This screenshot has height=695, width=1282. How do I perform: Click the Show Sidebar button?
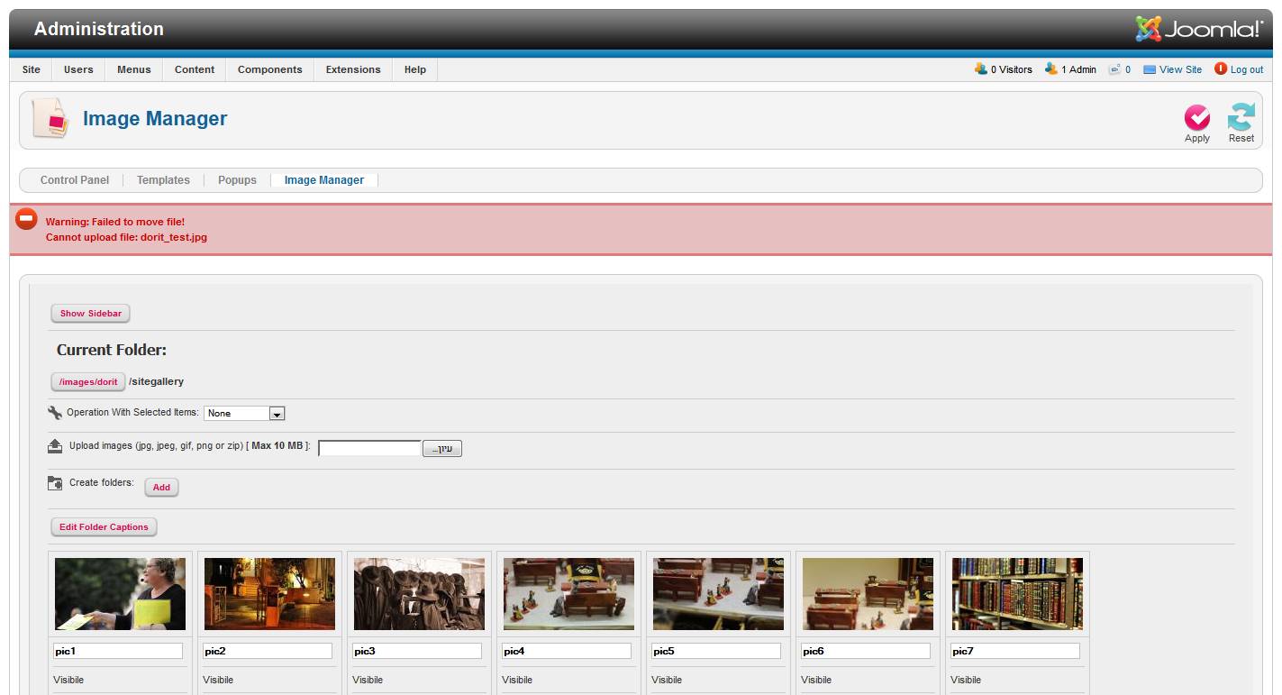pyautogui.click(x=91, y=314)
